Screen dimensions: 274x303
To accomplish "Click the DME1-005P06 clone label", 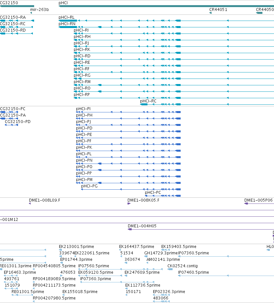I will coord(258,200).
